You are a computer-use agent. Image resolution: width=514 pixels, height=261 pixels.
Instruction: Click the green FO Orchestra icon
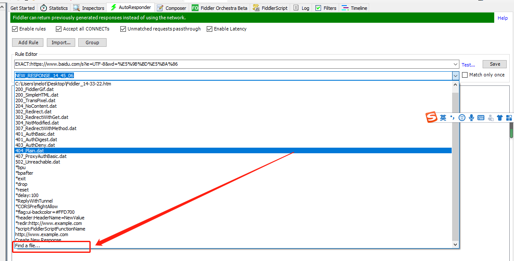(195, 8)
